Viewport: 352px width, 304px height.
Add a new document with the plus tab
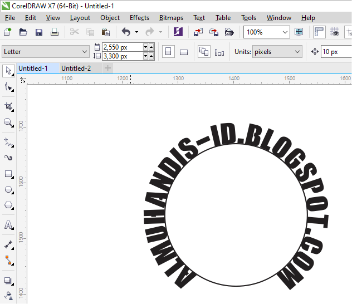coord(107,68)
